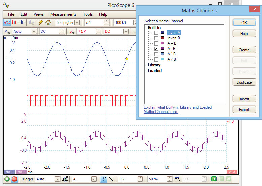Open Explain what Built-in, Library and Loaded link
The width and height of the screenshot is (262, 186).
pyautogui.click(x=178, y=109)
